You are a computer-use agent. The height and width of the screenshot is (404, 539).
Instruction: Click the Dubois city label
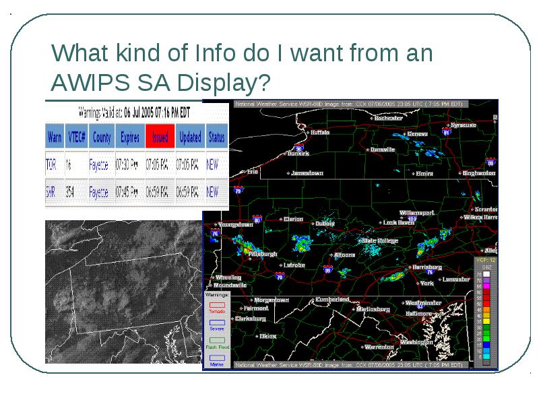coord(325,224)
